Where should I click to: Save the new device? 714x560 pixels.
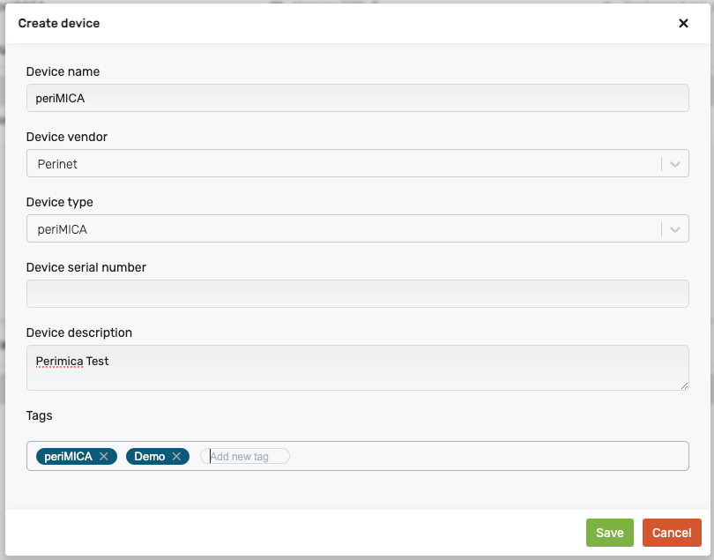point(610,533)
